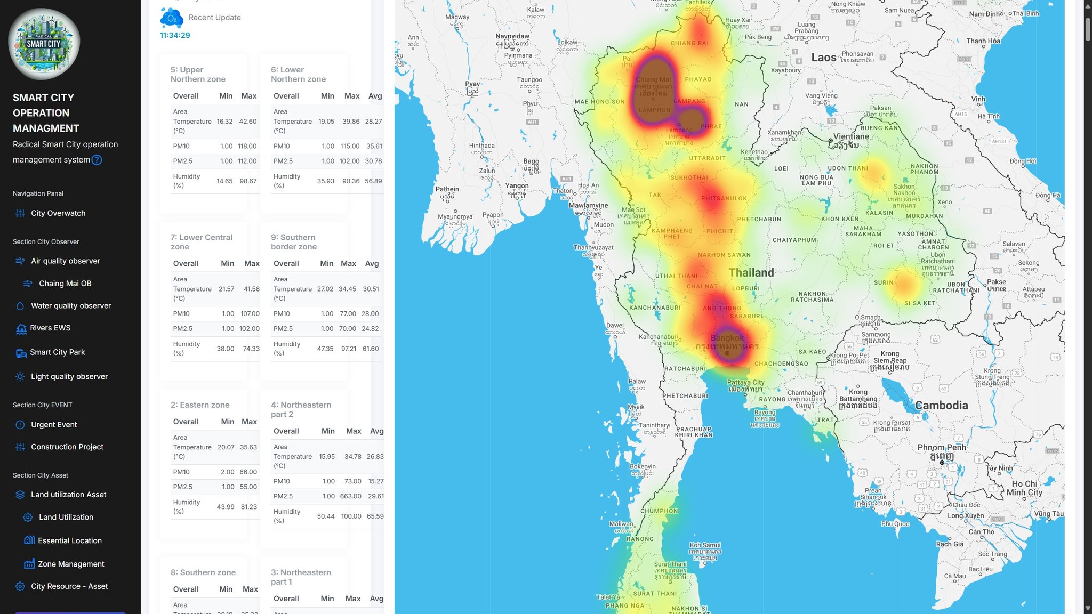
Task: Click the Essential Location building icon
Action: click(x=29, y=540)
